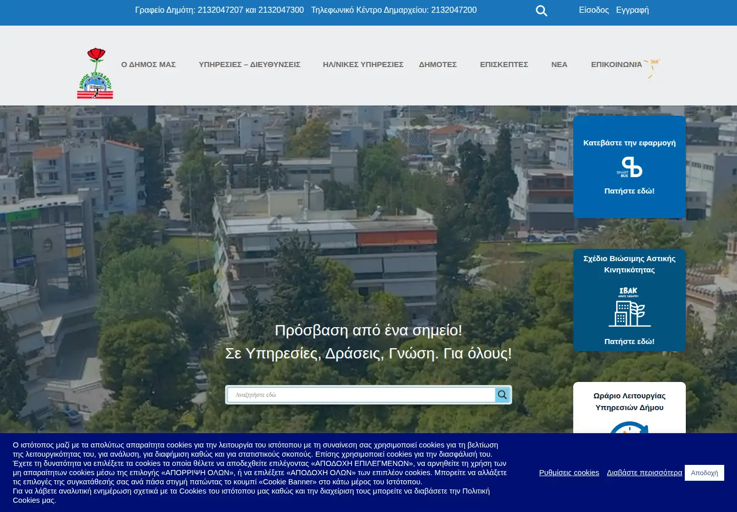Click the Κατεβάστε την εφαρμογή heading

630,143
